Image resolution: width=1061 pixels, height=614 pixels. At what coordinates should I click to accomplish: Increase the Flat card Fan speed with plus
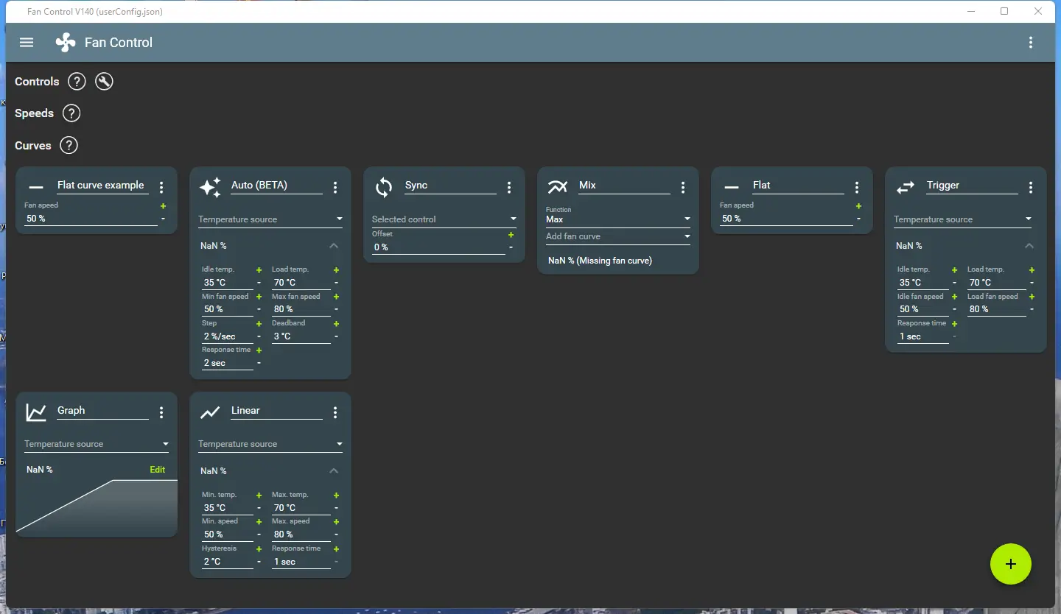click(x=859, y=206)
